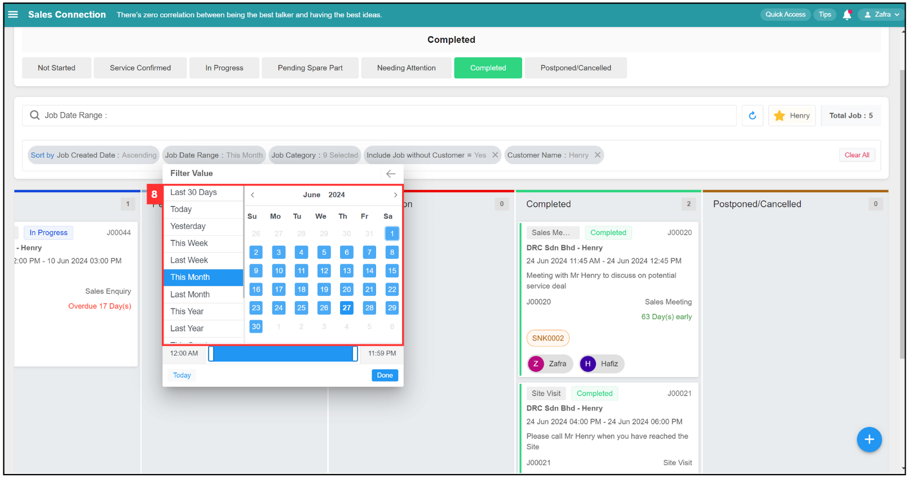909x482 pixels.
Task: Click the page vertical scrollbar
Action: pyautogui.click(x=902, y=215)
